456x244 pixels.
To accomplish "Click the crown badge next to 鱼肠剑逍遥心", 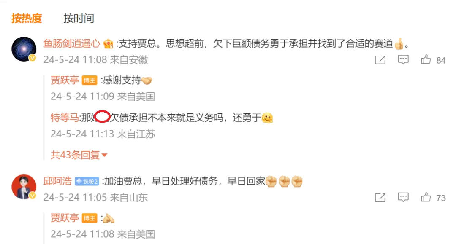I will [108, 44].
